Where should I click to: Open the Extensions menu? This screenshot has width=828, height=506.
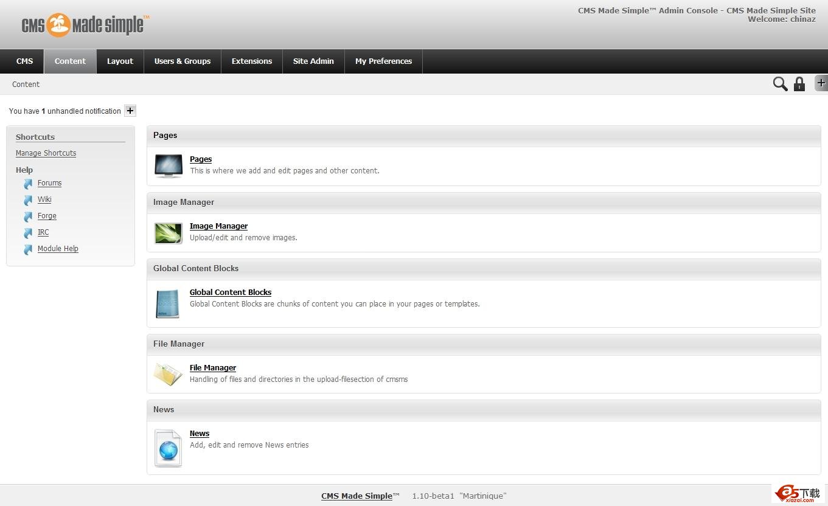tap(252, 61)
